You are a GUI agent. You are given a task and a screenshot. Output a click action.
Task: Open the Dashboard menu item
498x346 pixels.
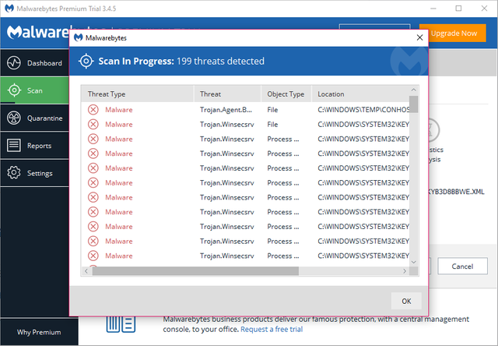pyautogui.click(x=34, y=62)
